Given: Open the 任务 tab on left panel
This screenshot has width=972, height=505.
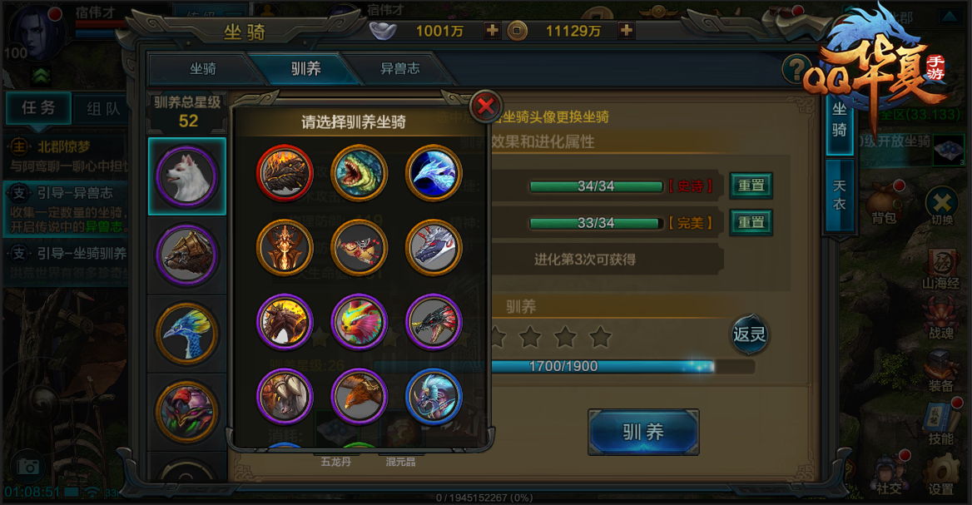Looking at the screenshot, I should tap(38, 108).
